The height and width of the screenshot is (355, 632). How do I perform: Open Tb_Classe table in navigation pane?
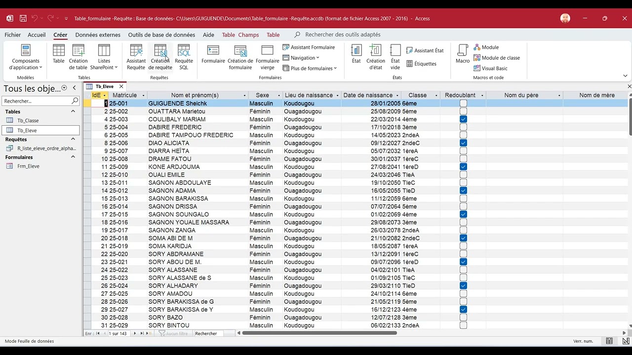40,121
